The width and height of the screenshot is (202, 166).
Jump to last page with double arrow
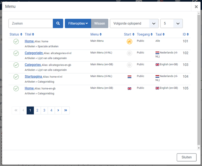pos(66,111)
